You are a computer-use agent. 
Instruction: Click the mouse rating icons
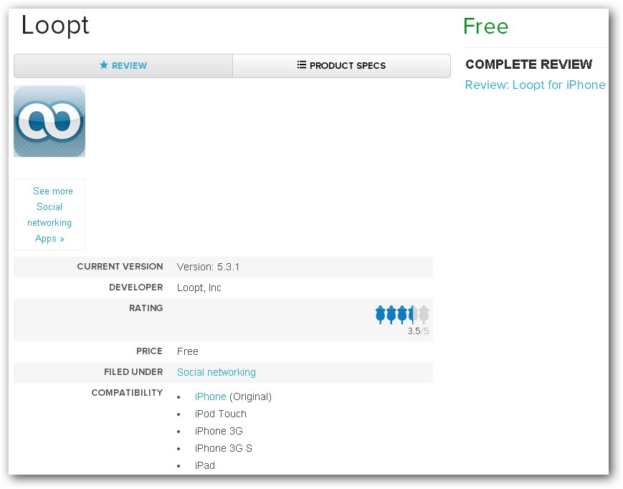coord(402,315)
